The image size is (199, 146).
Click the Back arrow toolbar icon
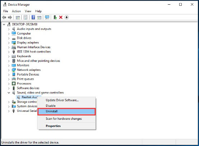tap(4, 17)
